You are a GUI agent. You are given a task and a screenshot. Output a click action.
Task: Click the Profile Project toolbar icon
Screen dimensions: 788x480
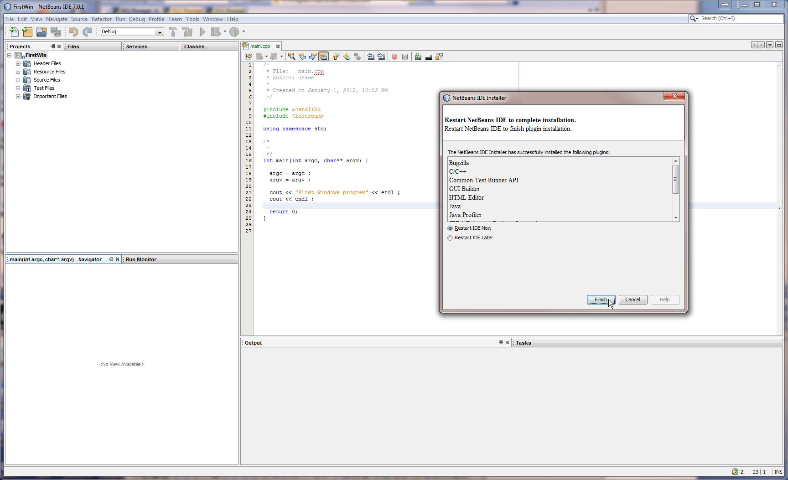point(234,31)
